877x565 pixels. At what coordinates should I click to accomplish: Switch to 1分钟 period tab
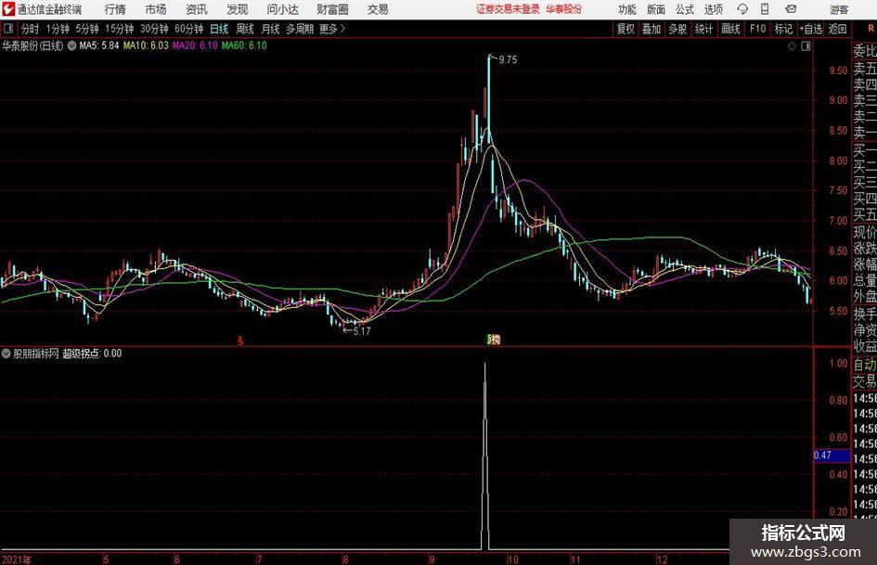tap(58, 29)
